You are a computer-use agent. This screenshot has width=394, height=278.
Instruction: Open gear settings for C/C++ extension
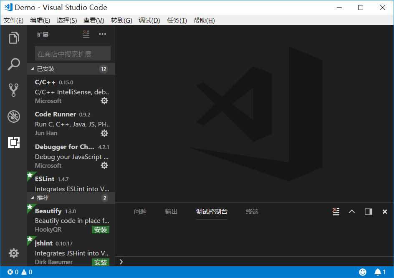coord(104,101)
